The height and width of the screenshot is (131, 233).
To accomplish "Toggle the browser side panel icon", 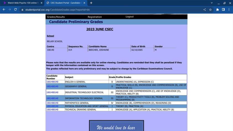I will coord(223,9).
